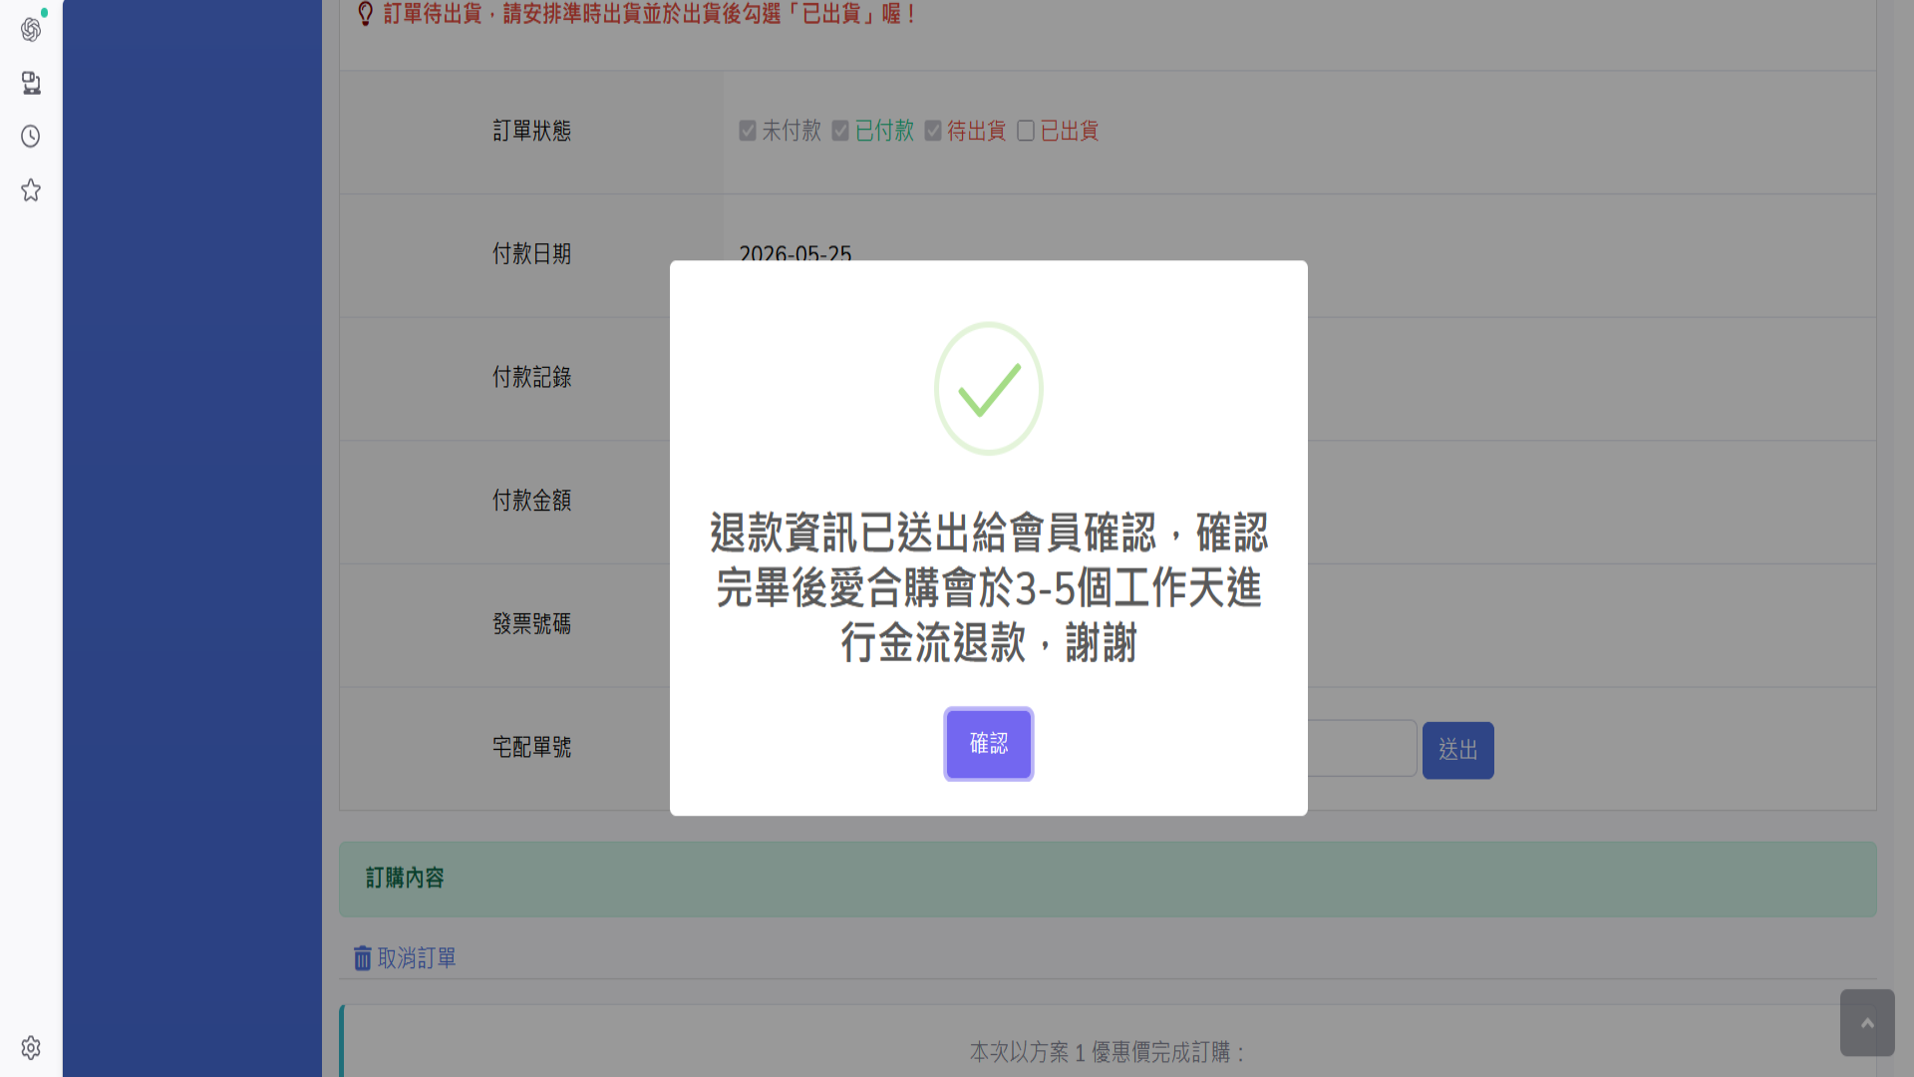1914x1077 pixels.
Task: Click the 訂單狀態 label
Action: [x=532, y=131]
